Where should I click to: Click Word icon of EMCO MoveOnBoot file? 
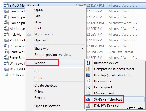click(x=6, y=6)
